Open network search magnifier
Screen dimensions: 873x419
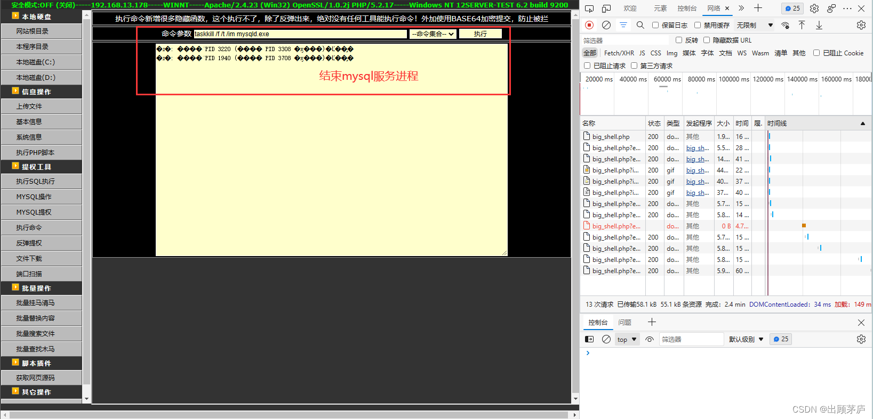[640, 25]
